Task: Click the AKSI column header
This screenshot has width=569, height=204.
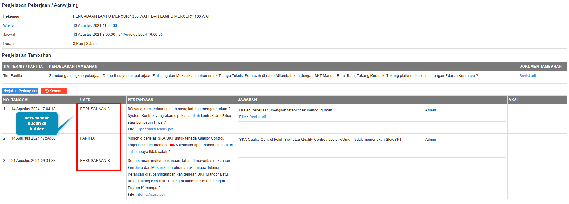Action: [x=513, y=100]
